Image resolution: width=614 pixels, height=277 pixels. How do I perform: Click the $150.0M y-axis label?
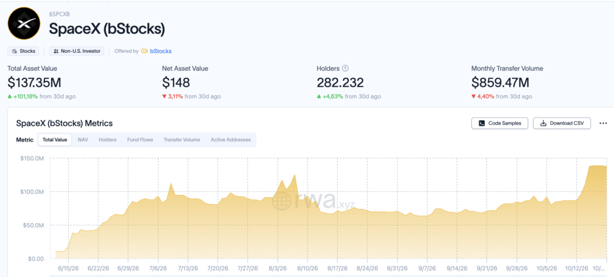(x=32, y=158)
